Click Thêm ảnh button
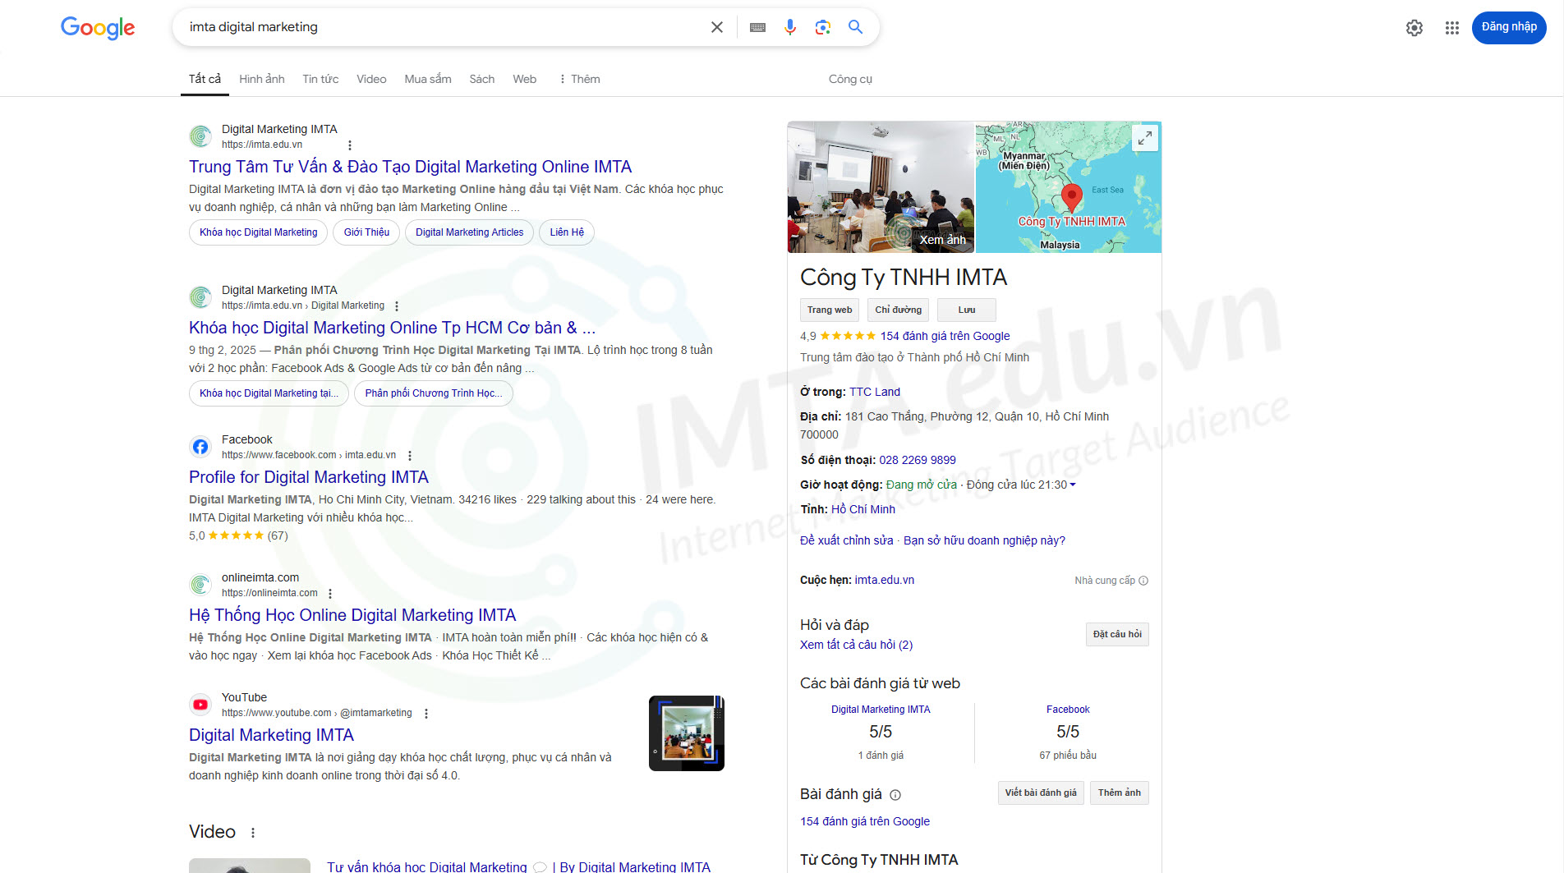The image size is (1564, 873). click(x=1120, y=793)
